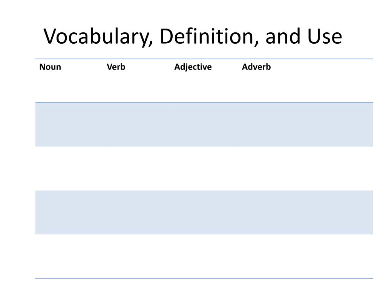Viewport: 386px width, 289px height.
Task: Select Verb cell in middle white row
Action: [x=136, y=169]
